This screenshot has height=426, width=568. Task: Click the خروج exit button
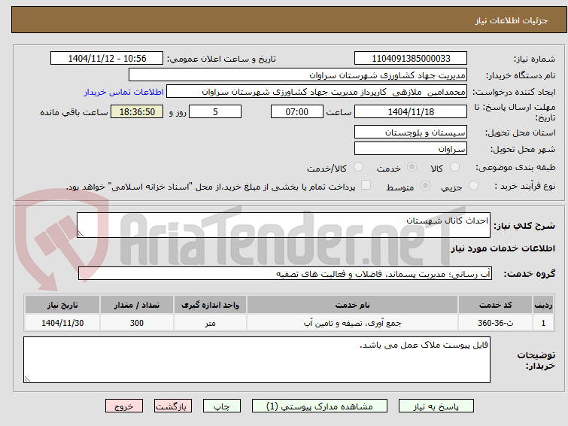pos(124,406)
